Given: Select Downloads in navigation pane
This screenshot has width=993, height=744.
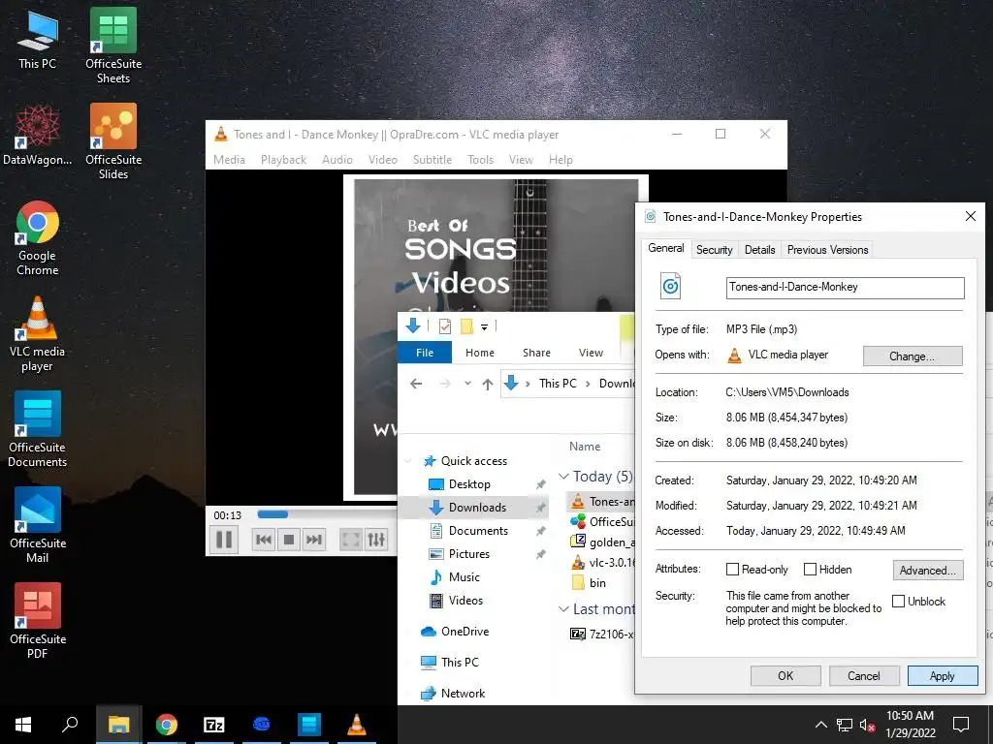Looking at the screenshot, I should coord(477,508).
